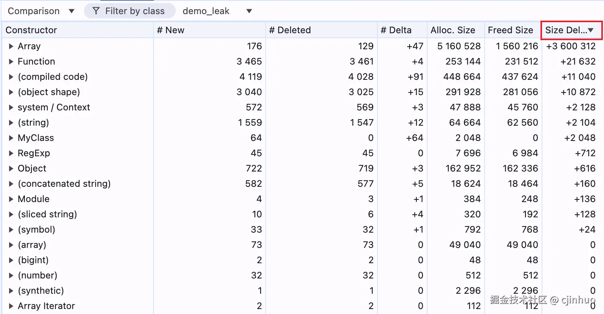604x314 pixels.
Task: Click Module freed size 248
Action: [530, 199]
